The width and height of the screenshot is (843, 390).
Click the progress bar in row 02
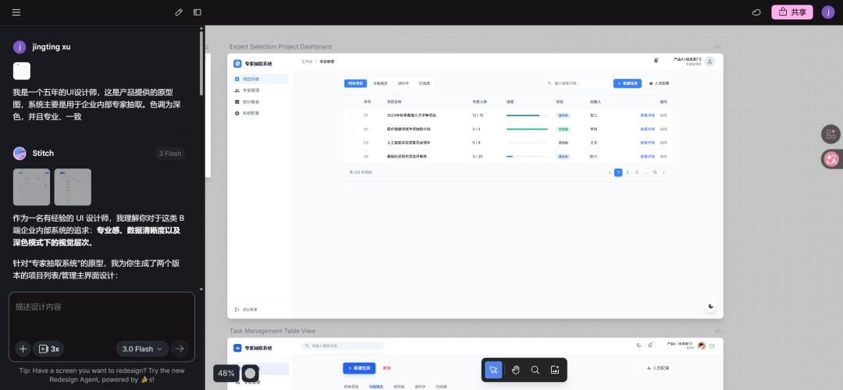pyautogui.click(x=527, y=129)
